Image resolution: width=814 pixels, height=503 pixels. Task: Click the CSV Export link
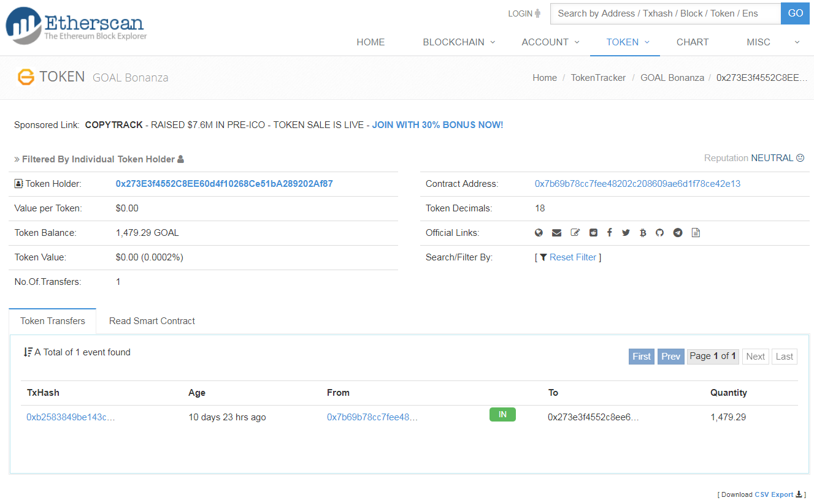click(x=774, y=494)
